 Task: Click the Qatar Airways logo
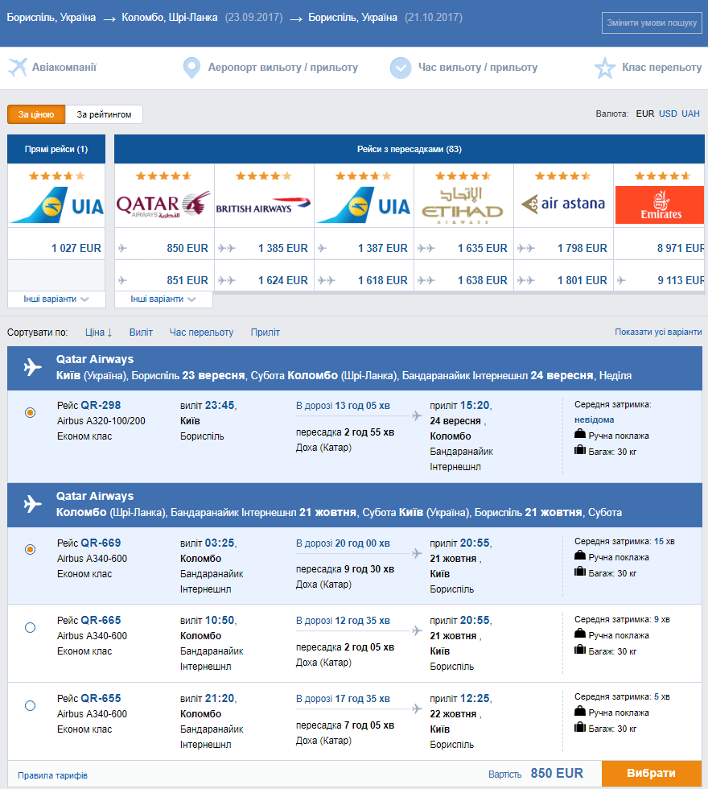click(x=163, y=204)
